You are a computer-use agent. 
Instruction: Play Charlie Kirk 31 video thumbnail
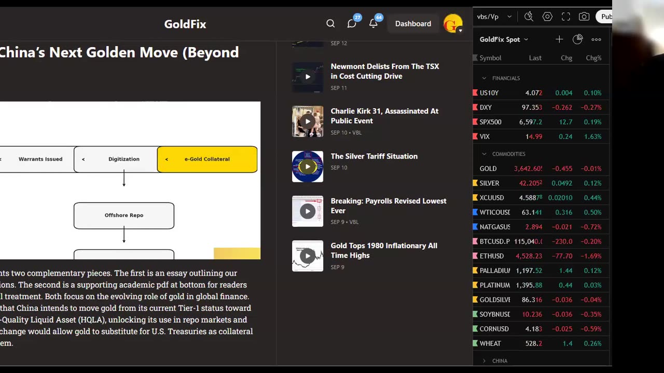(x=308, y=121)
